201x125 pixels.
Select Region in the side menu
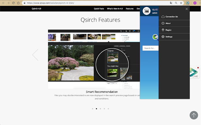[168, 30]
